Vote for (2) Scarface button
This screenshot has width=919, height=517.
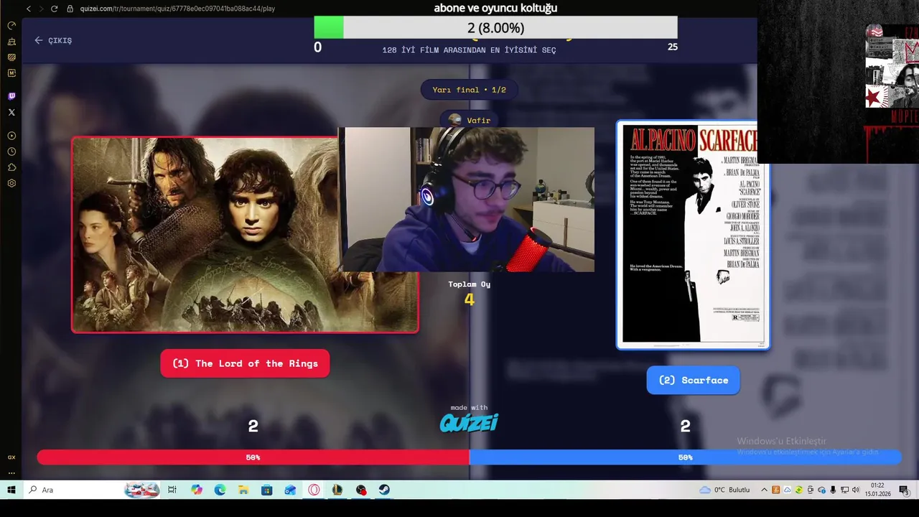tap(693, 380)
